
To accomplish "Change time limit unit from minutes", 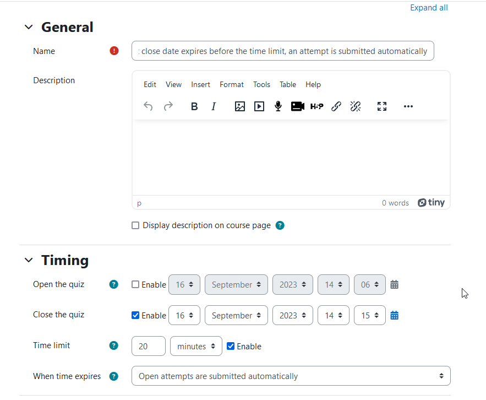I will tap(196, 346).
